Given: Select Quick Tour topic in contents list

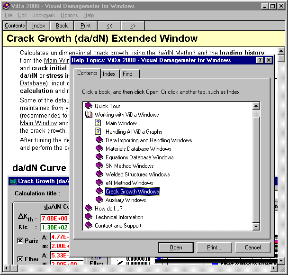Looking at the screenshot, I should coord(107,106).
